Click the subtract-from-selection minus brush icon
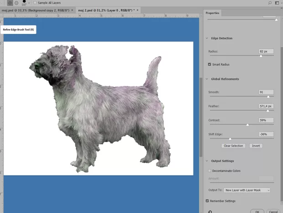 [16, 3]
